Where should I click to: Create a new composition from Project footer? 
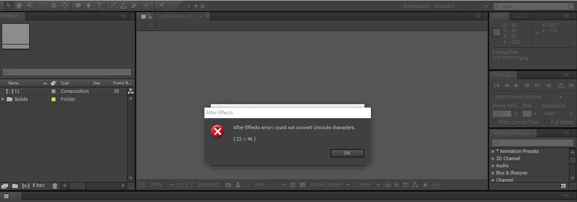25,185
